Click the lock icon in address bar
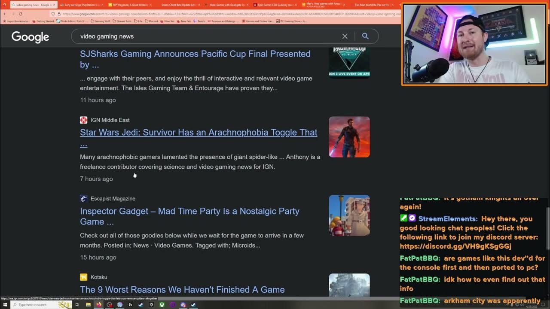This screenshot has width=550, height=309. (59, 14)
